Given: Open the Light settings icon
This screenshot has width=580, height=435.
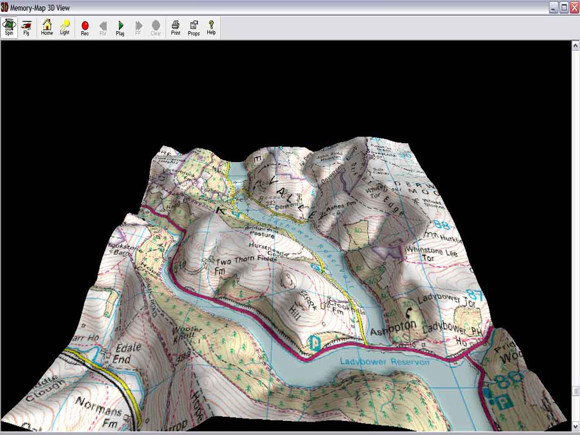Looking at the screenshot, I should click(x=65, y=28).
